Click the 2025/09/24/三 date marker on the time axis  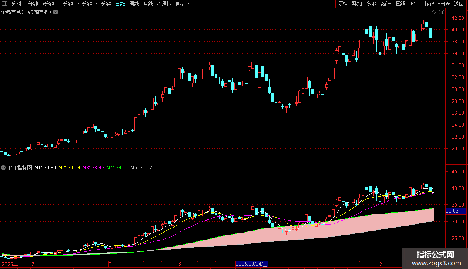tap(251, 264)
